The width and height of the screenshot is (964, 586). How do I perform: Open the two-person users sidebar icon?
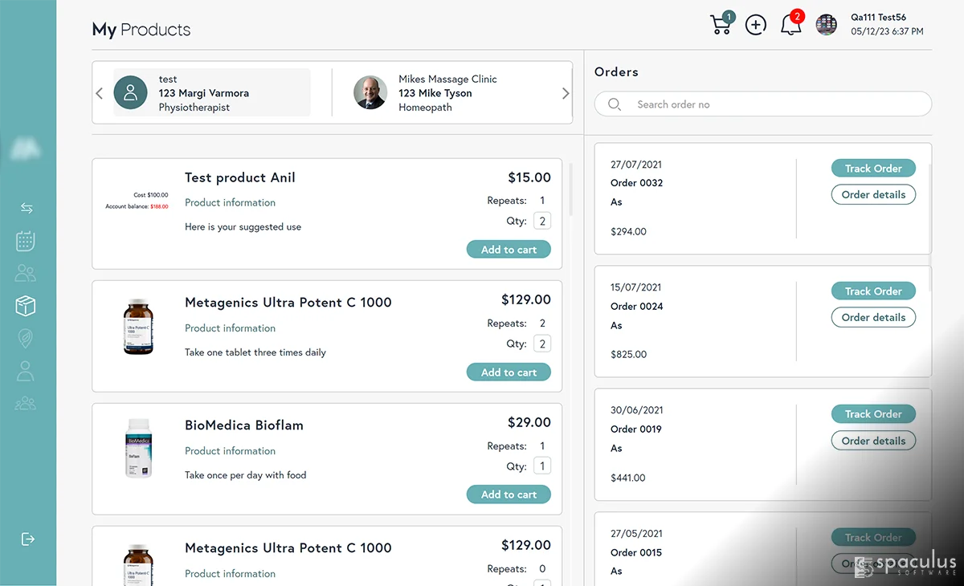click(x=26, y=274)
